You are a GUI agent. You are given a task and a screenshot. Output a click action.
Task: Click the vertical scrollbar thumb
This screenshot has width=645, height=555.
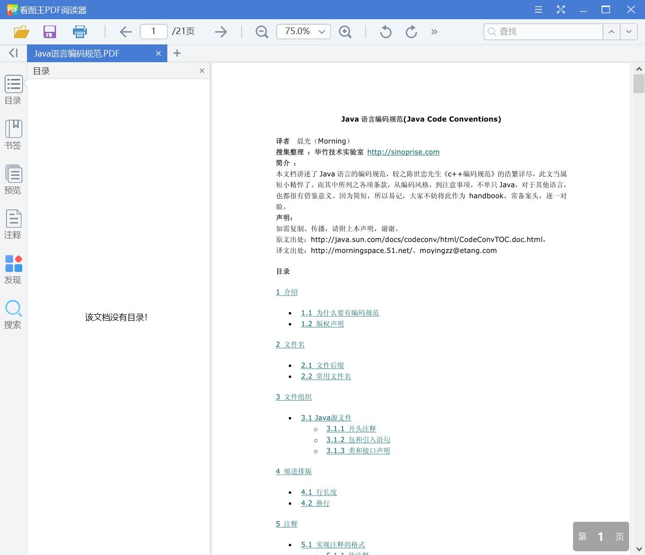pyautogui.click(x=639, y=84)
